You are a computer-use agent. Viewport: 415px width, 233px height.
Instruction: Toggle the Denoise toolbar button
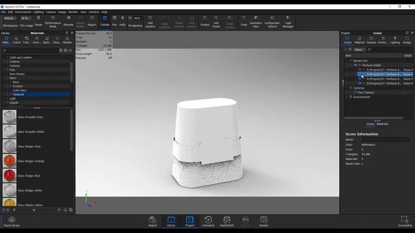click(68, 21)
